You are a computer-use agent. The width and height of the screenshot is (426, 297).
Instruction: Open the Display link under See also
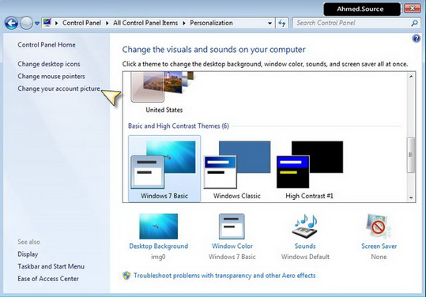28,254
